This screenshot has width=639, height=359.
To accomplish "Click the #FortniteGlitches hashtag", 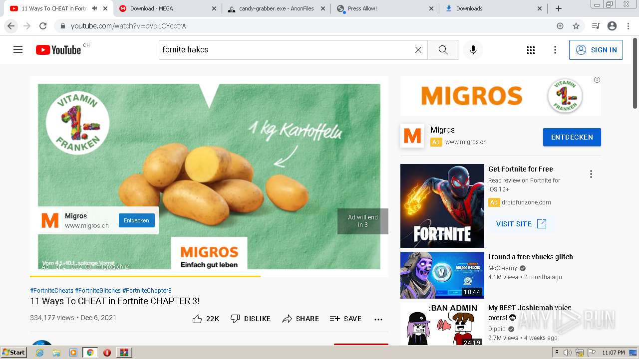I will pyautogui.click(x=98, y=291).
